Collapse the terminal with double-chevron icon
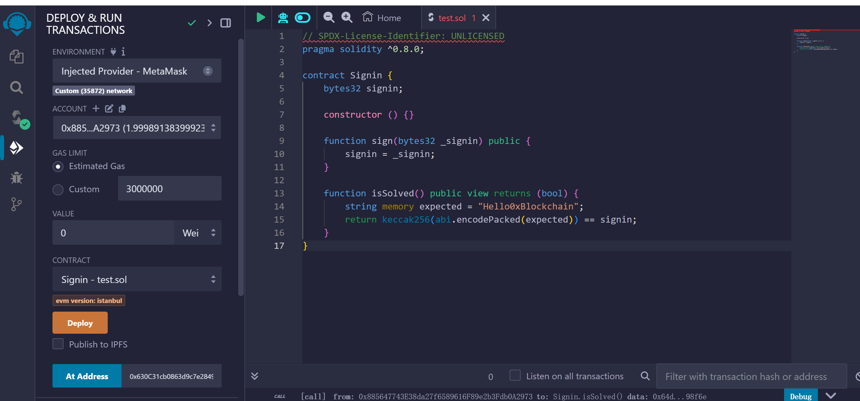 tap(255, 376)
